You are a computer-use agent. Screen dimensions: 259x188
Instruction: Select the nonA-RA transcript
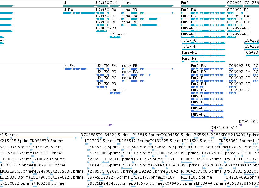click(x=130, y=16)
